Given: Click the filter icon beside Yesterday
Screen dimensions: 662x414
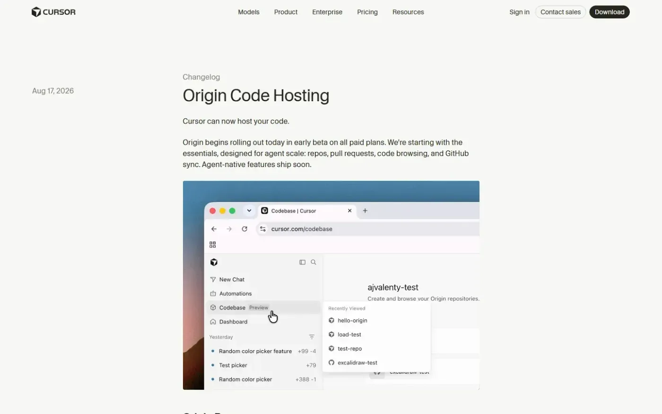Looking at the screenshot, I should pos(312,337).
